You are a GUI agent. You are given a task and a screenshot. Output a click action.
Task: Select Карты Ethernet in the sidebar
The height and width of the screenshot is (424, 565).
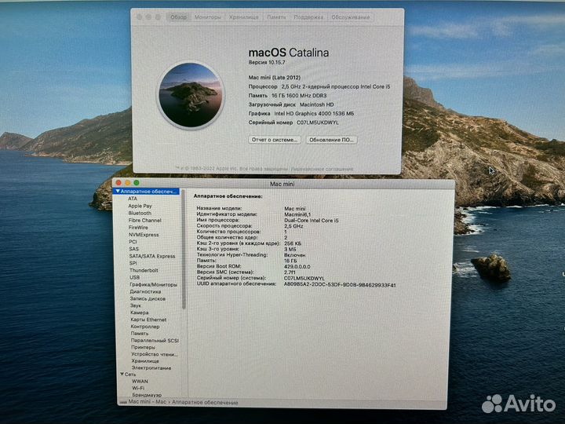click(x=148, y=320)
